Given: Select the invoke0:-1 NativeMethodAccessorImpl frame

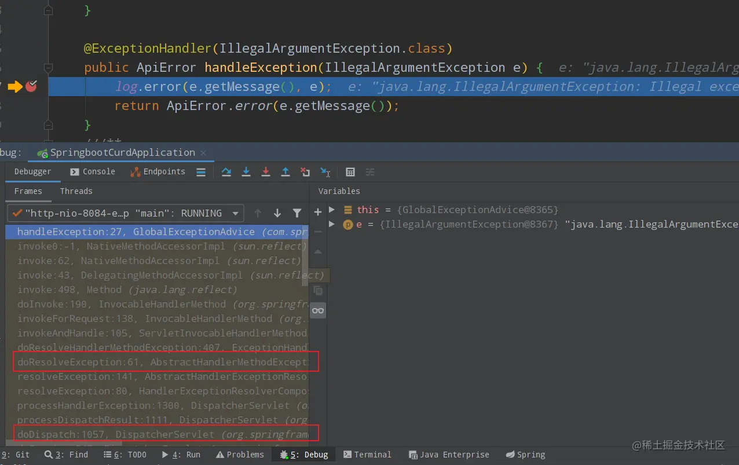Looking at the screenshot, I should pos(157,246).
